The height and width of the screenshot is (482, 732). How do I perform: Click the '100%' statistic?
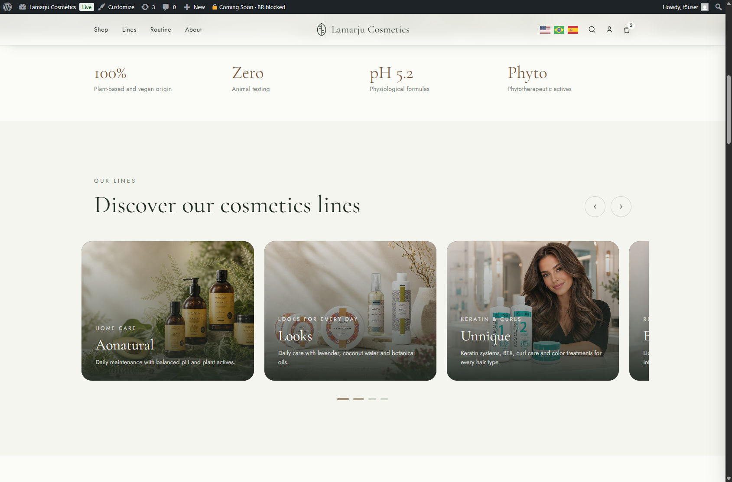click(x=110, y=74)
